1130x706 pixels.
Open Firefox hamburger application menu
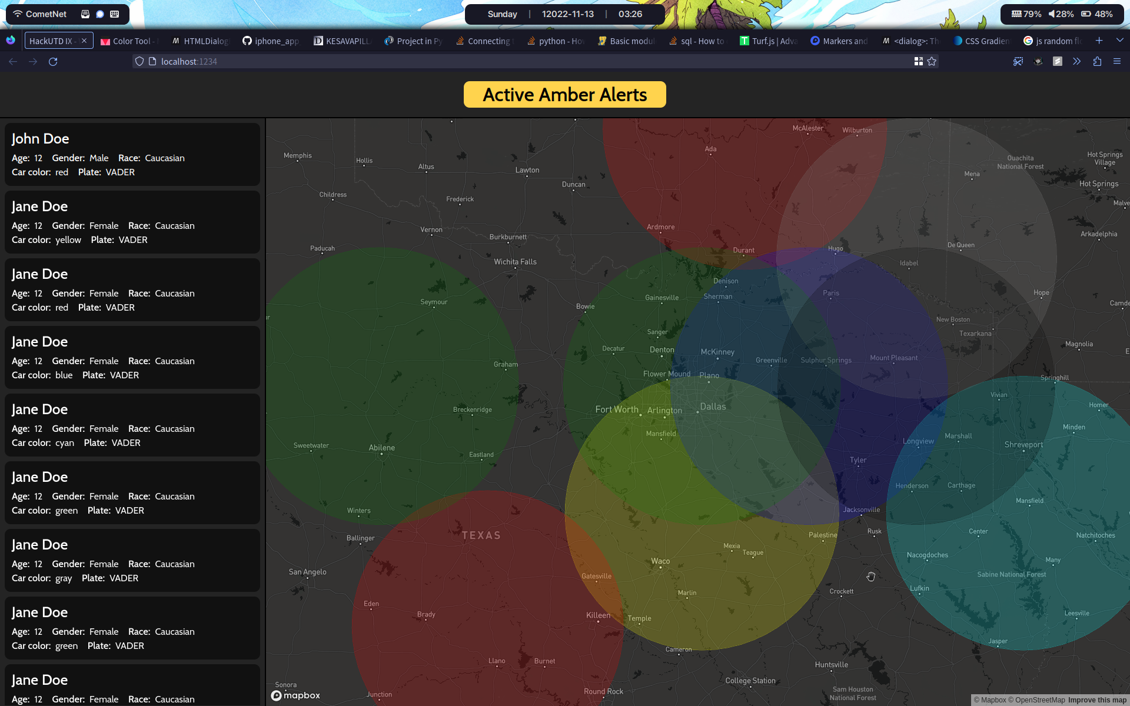pos(1117,61)
